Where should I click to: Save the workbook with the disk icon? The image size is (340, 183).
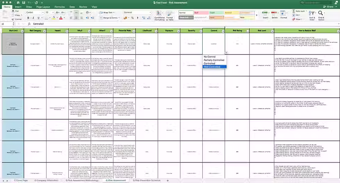pos(24,2)
